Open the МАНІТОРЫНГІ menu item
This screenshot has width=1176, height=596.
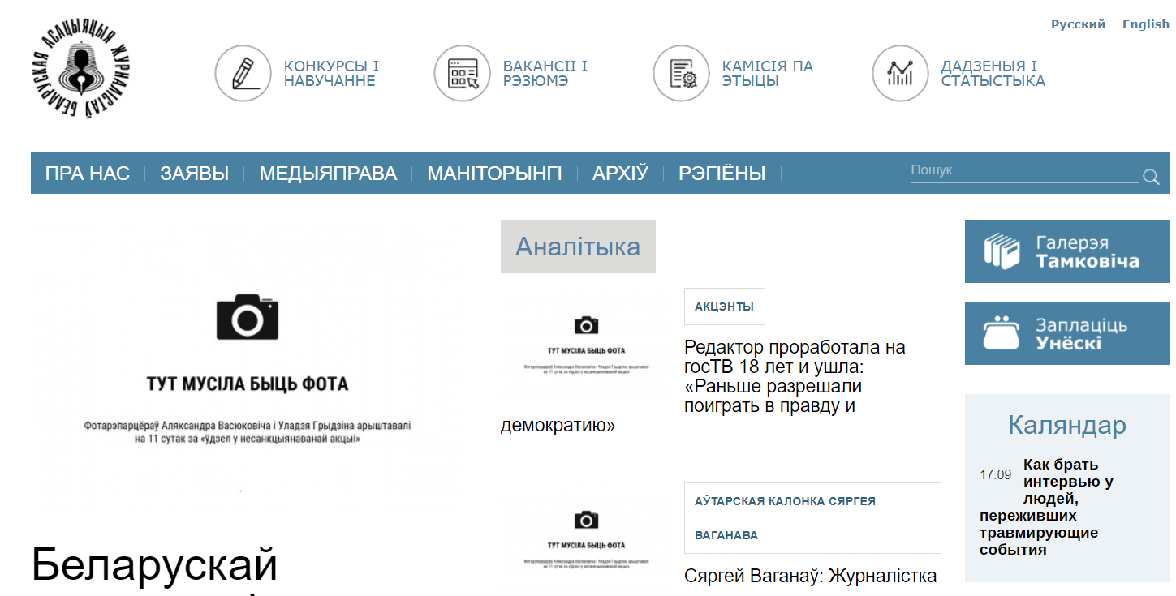[x=494, y=174]
